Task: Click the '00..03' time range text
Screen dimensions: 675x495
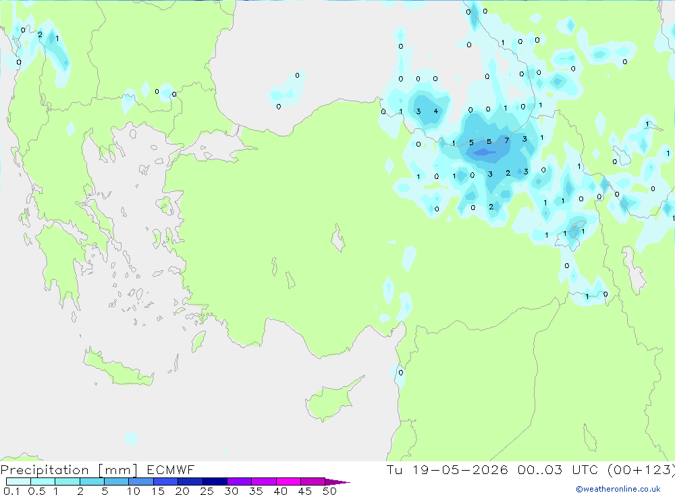Action: (x=540, y=469)
